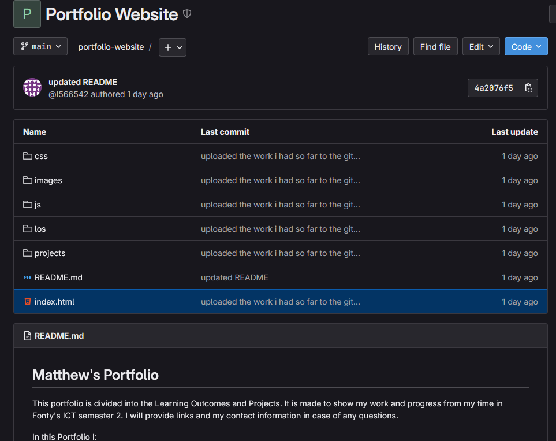Open the Code dropdown
Screen dimensions: 556x441
pyautogui.click(x=526, y=46)
